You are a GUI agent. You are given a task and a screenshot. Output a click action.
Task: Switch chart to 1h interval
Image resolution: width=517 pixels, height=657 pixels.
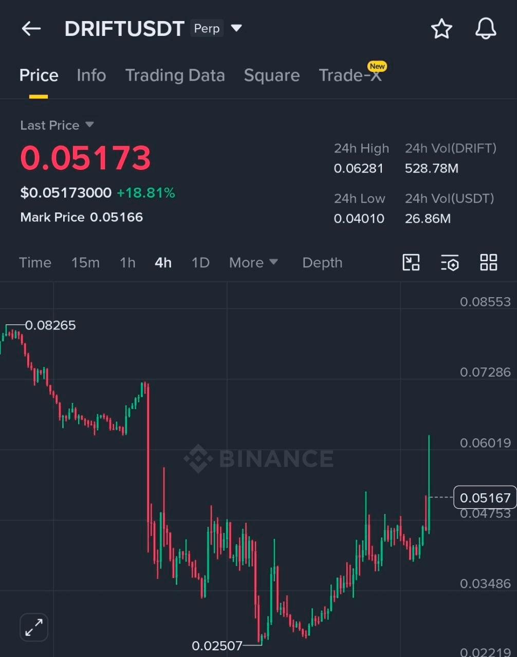127,262
